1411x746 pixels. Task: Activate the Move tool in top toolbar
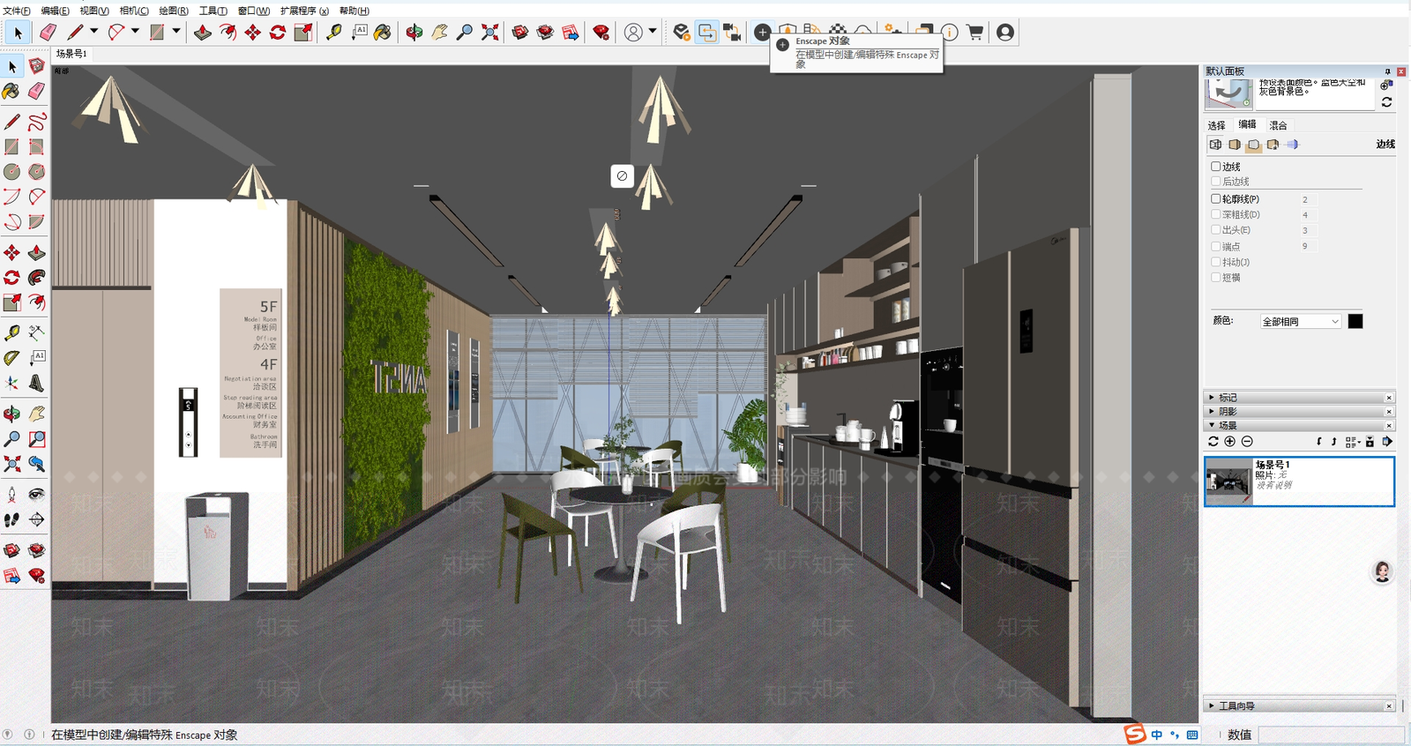click(253, 33)
